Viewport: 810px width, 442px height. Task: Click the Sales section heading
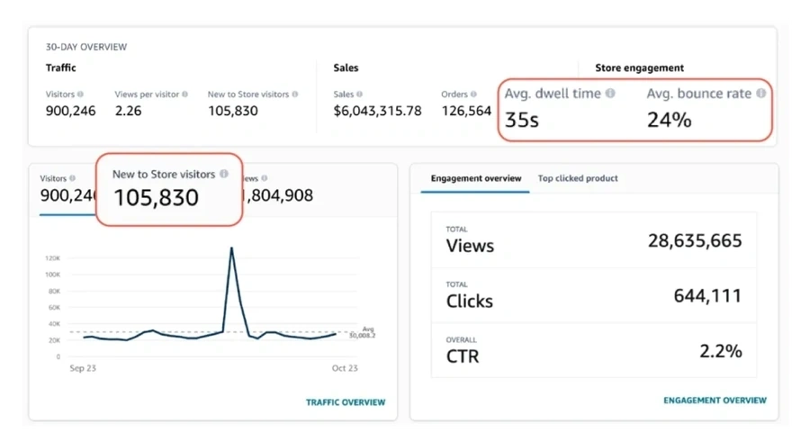pos(346,68)
